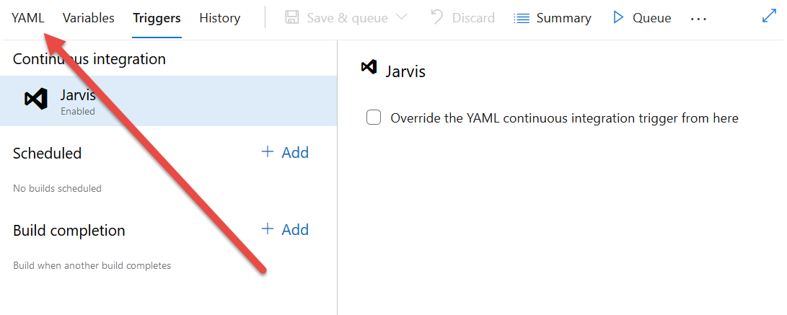
Task: Click the Discard undo arrow icon
Action: [438, 18]
